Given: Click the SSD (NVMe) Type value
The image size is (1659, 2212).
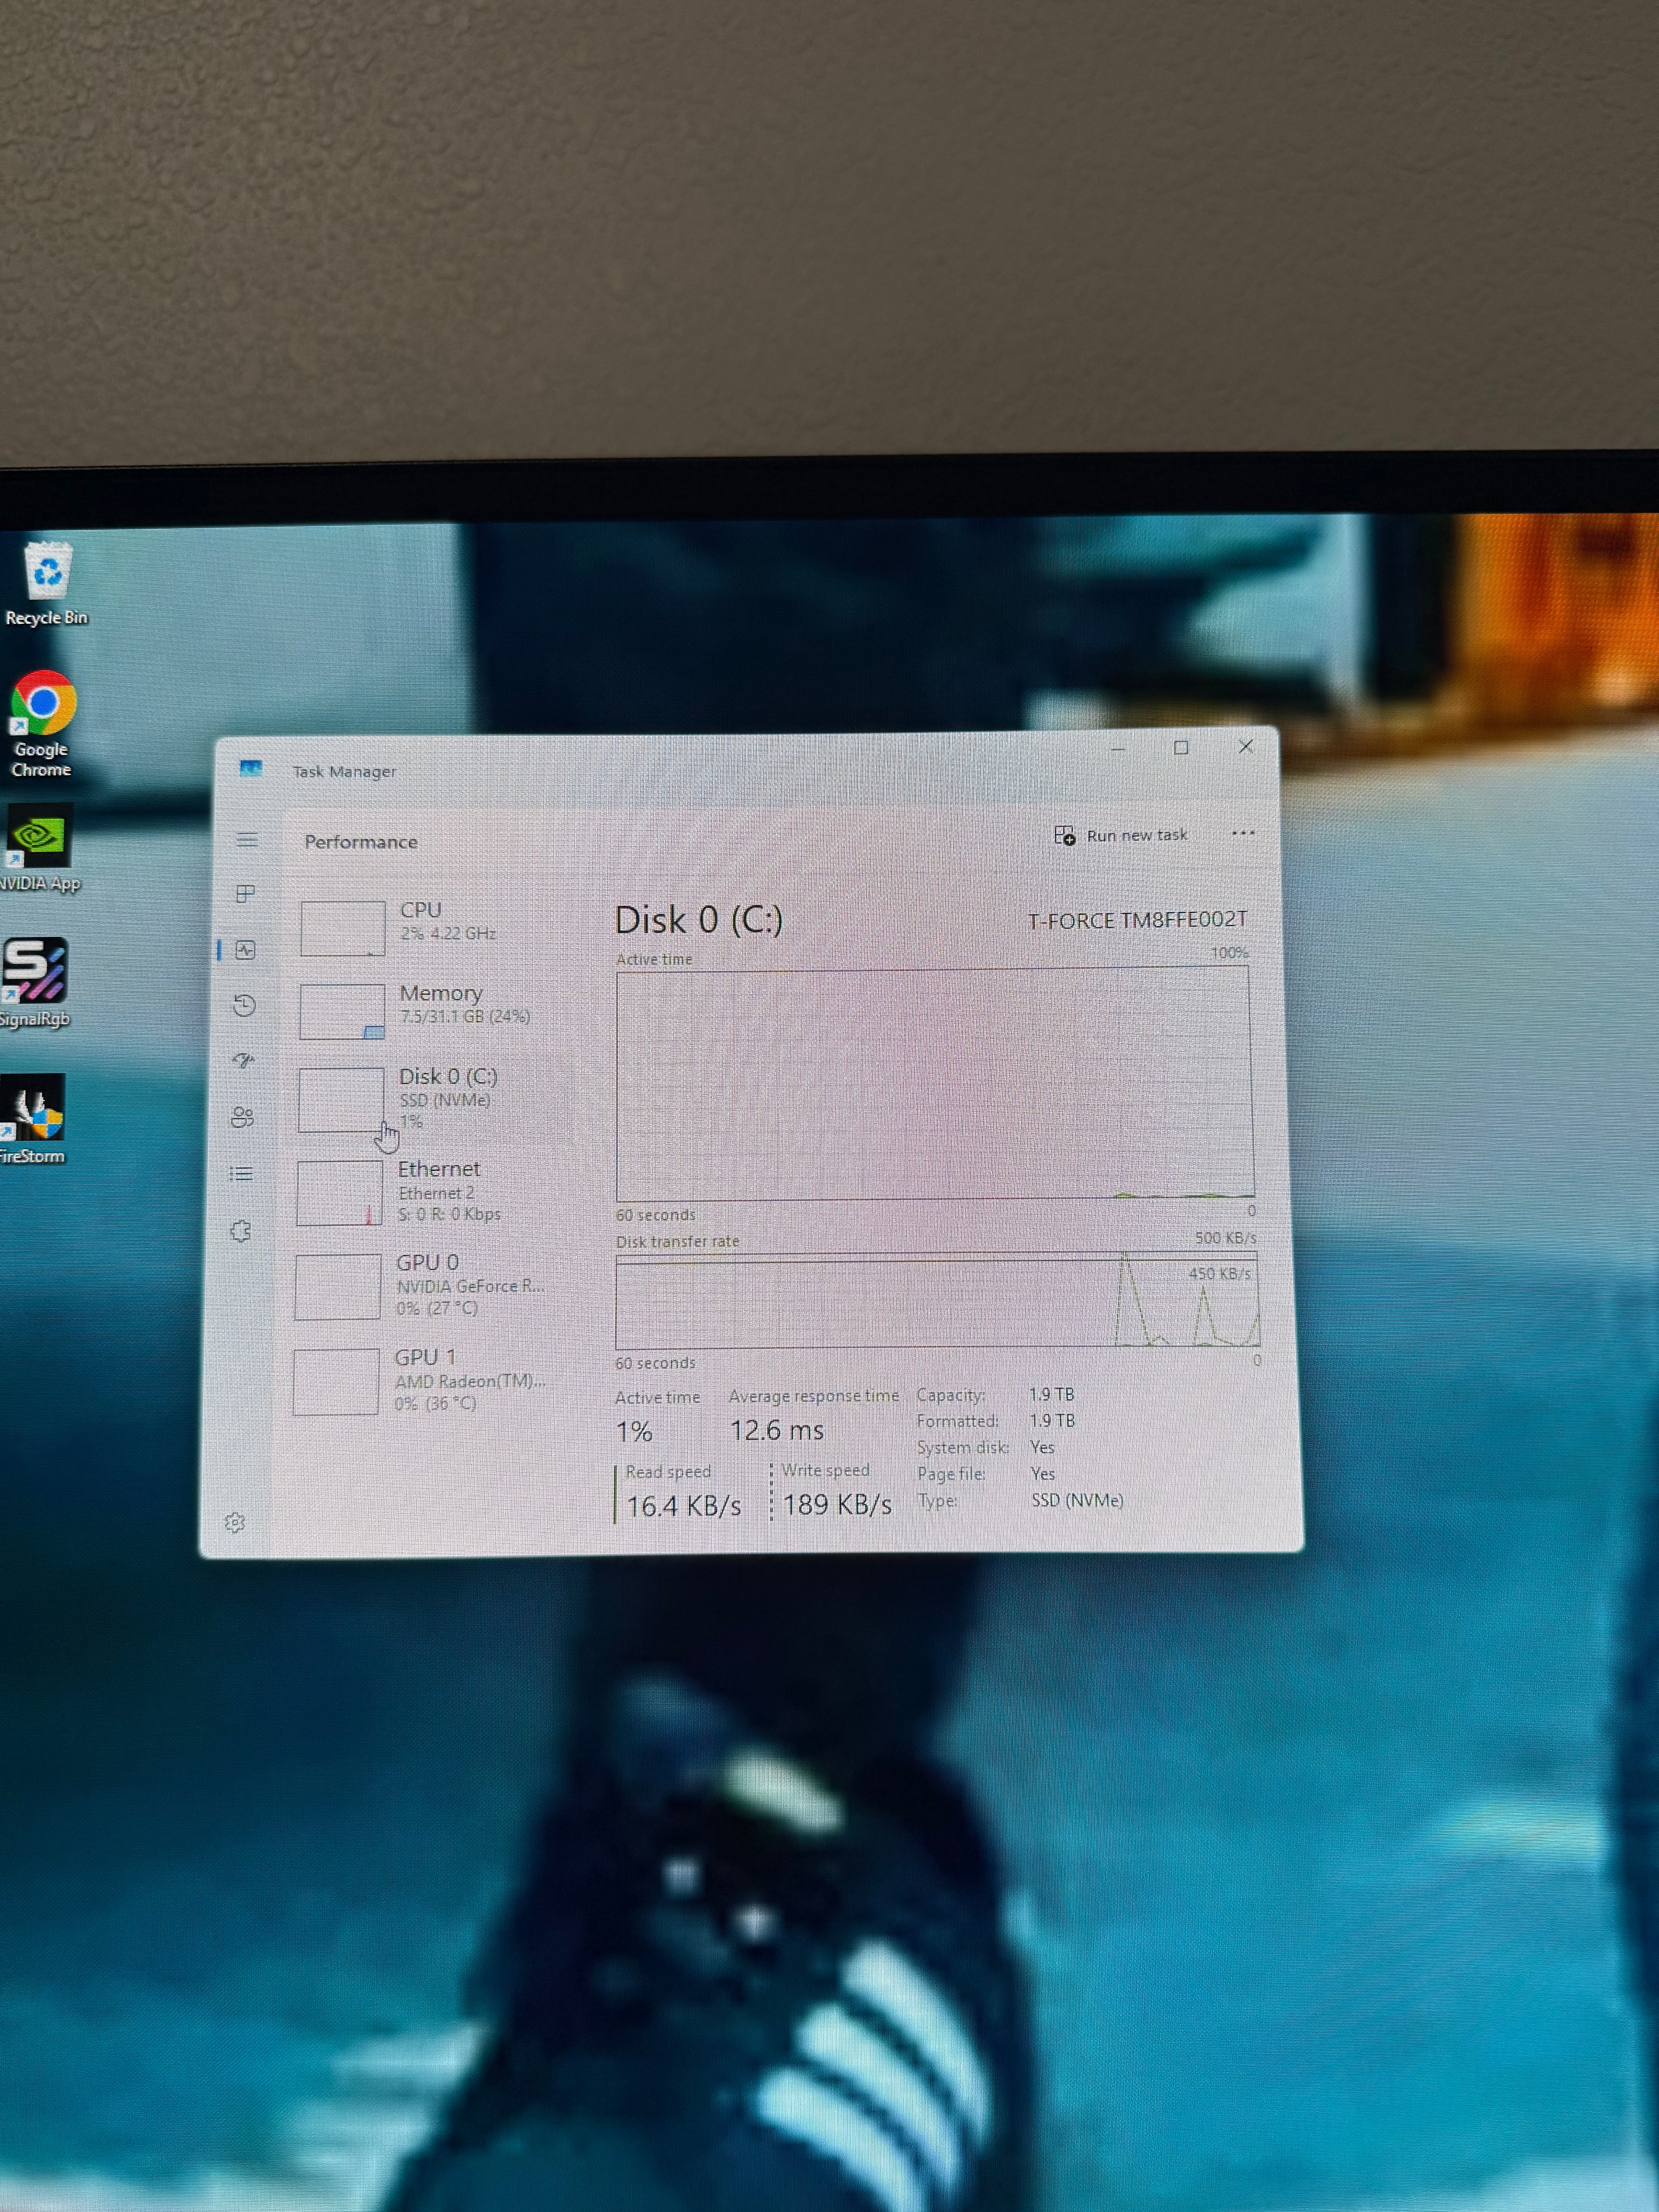Looking at the screenshot, I should 1077,1500.
